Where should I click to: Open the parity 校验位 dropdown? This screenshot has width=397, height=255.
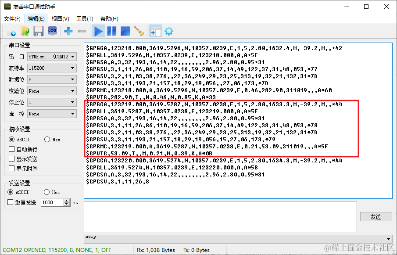click(x=52, y=91)
